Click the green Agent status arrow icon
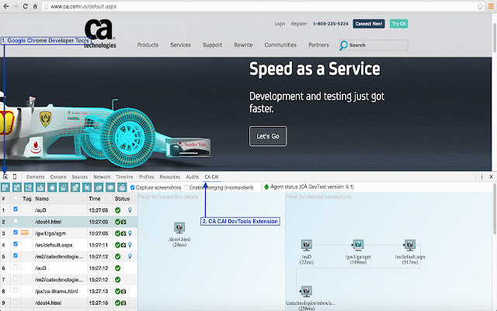Image resolution: width=497 pixels, height=311 pixels. [266, 187]
